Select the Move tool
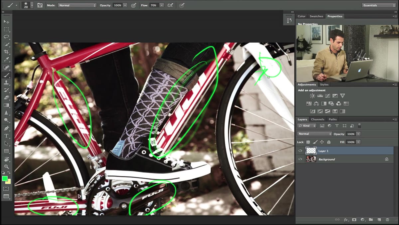This screenshot has width=399, height=225. pos(6,21)
